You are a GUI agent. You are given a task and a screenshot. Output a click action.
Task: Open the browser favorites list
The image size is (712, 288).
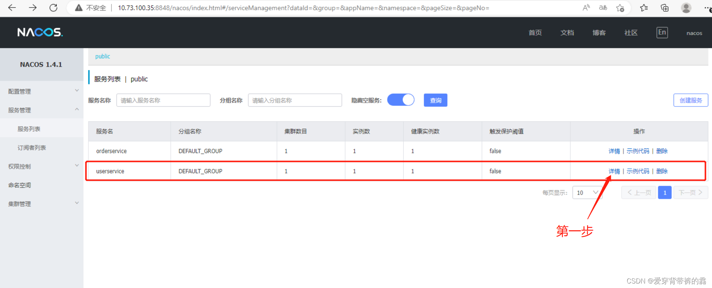644,8
